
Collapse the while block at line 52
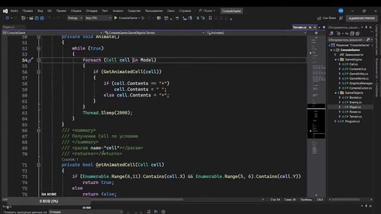coord(38,49)
